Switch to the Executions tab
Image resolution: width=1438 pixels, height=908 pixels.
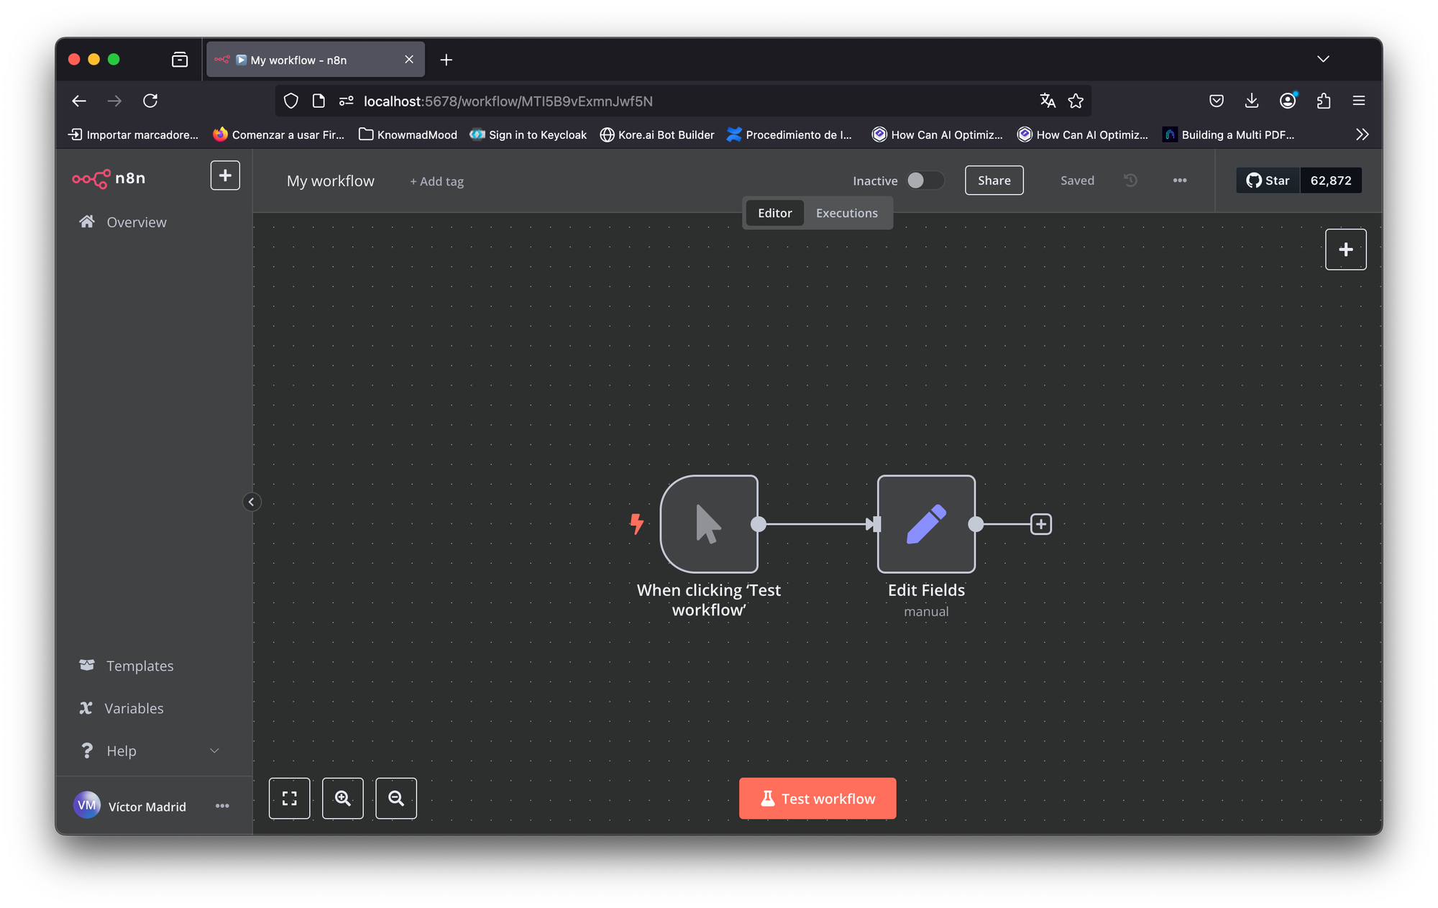846,213
